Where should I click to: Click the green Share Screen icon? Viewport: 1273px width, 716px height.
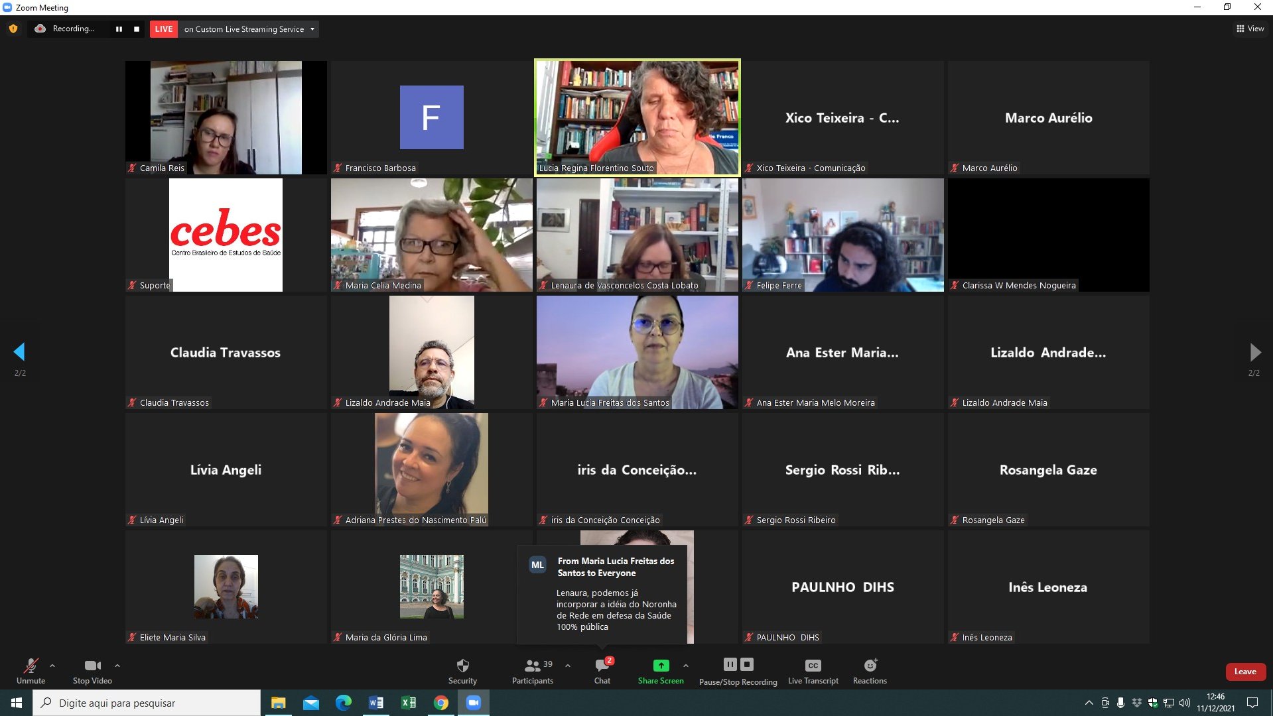pos(661,665)
